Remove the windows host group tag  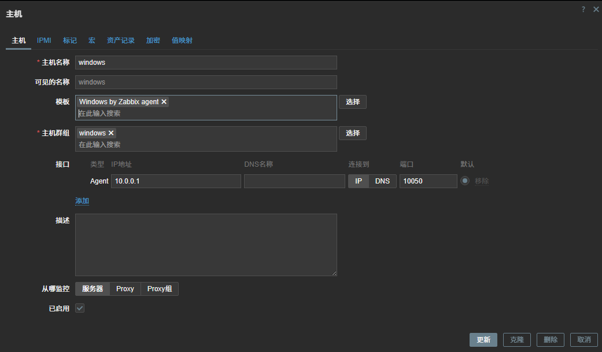pos(111,133)
